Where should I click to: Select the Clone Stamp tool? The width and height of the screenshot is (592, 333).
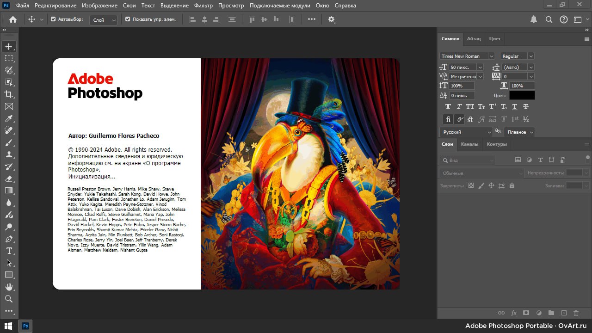9,154
